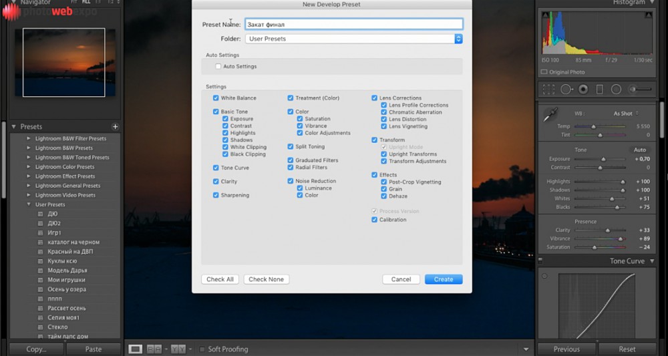
Task: Click the Tone Curve target adjustment icon
Action: click(x=544, y=276)
